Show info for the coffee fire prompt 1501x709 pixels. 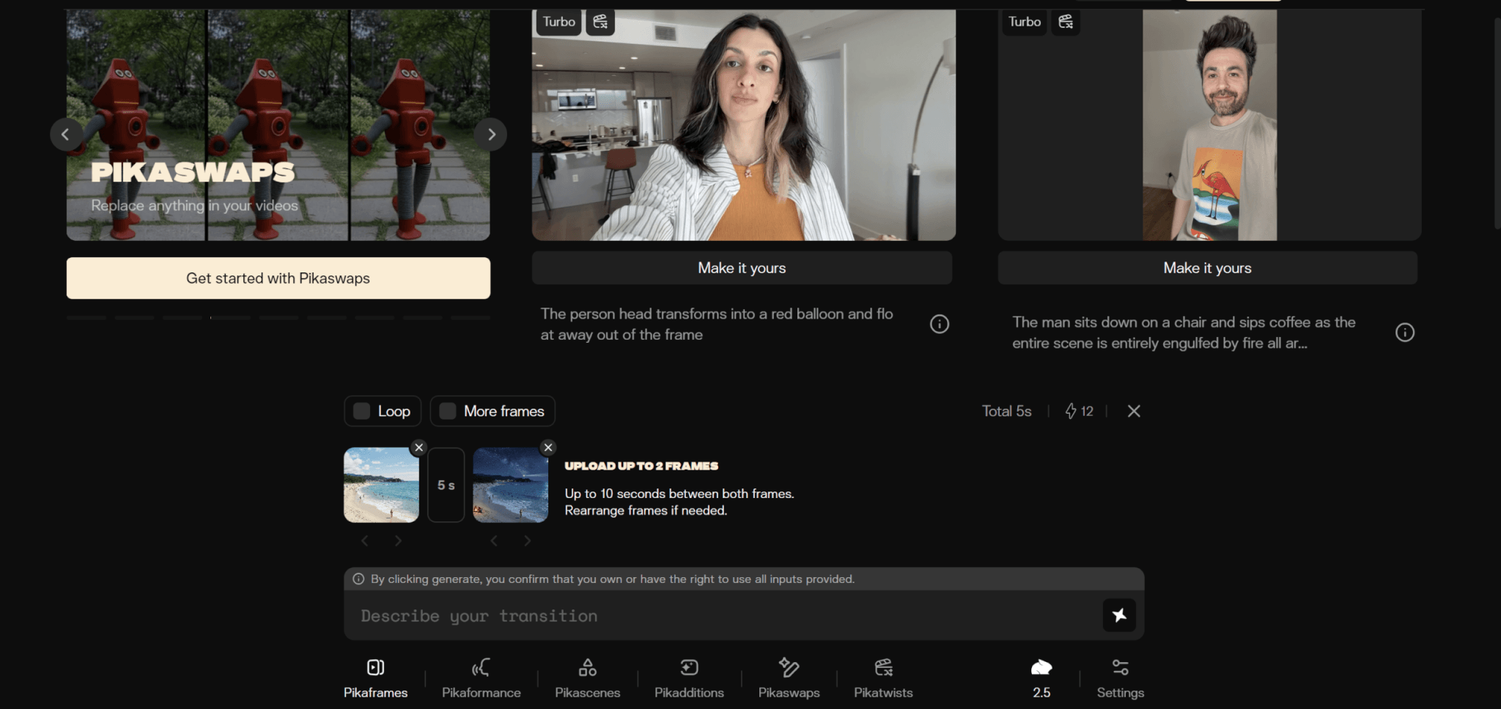[1404, 333]
